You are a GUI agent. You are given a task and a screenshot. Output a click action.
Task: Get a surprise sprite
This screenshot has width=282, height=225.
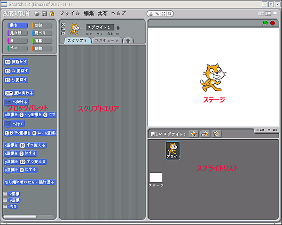pos(216,134)
